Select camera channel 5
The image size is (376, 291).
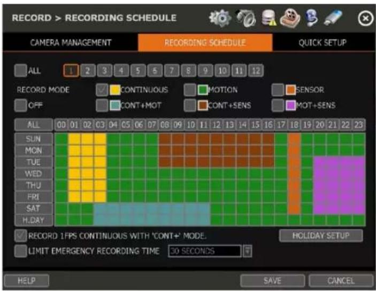point(138,70)
